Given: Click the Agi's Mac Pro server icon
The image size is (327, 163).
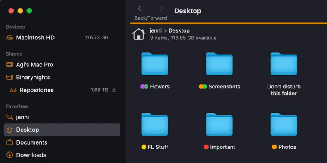Looking at the screenshot, I should [9, 65].
